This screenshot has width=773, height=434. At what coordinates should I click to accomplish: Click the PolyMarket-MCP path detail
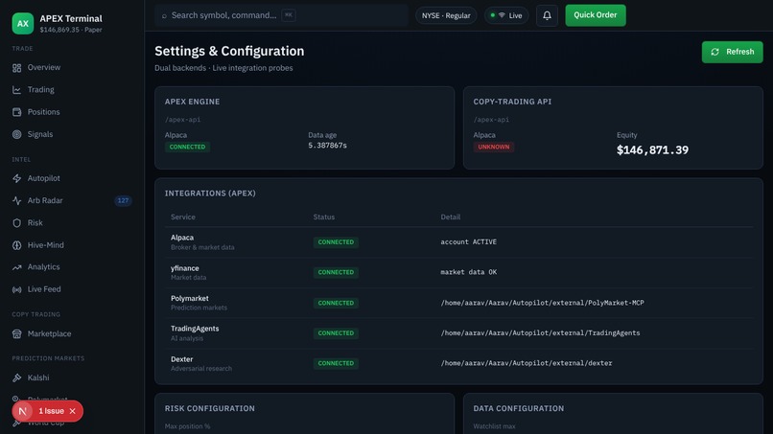coord(542,303)
